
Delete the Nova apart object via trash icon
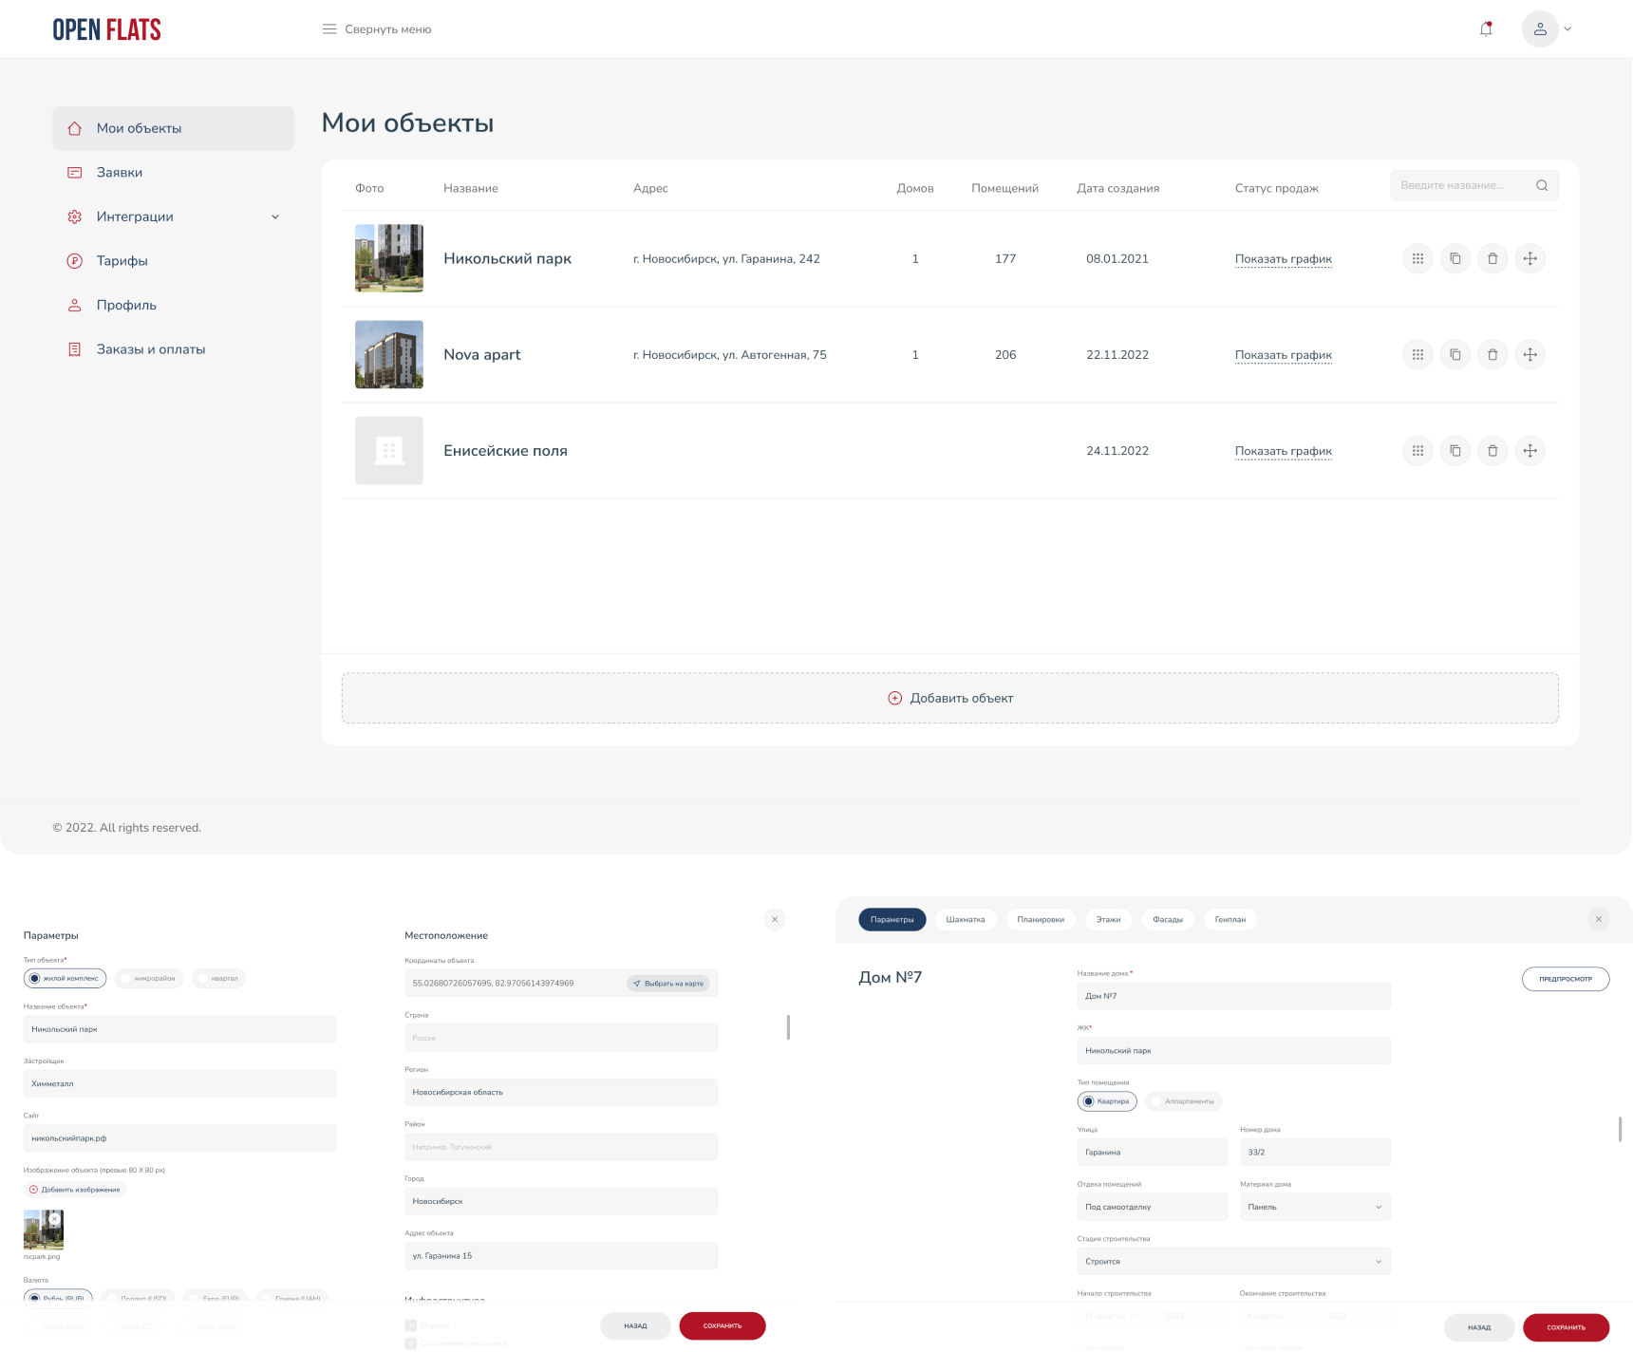1492,355
